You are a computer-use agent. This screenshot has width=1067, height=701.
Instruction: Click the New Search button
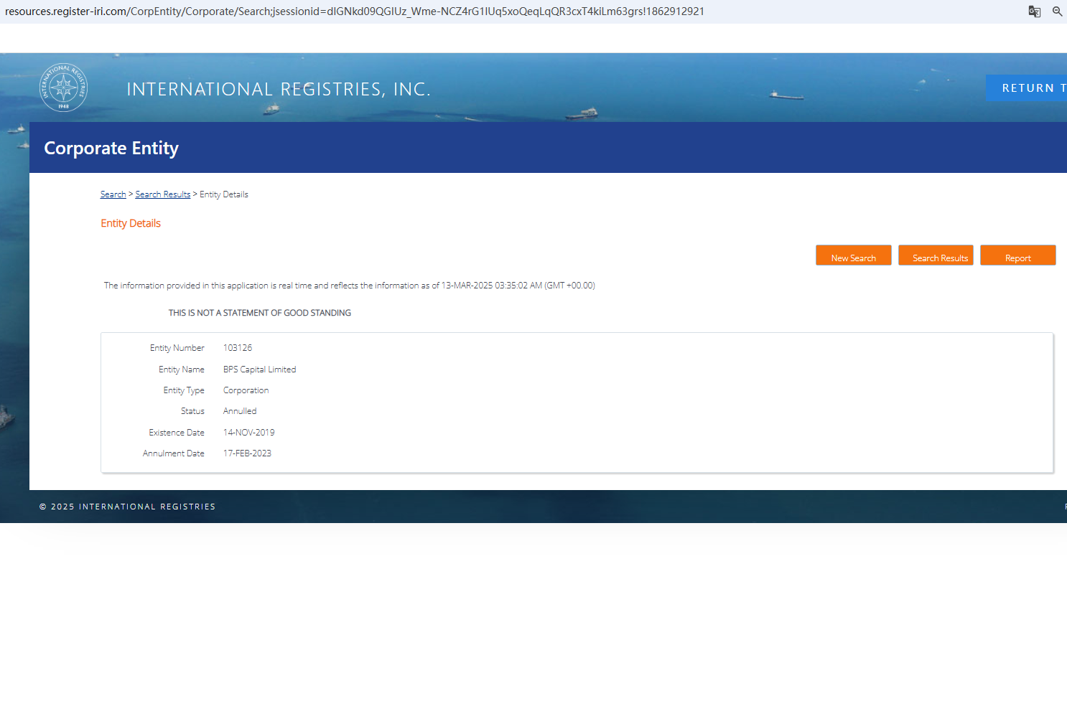[x=853, y=255]
